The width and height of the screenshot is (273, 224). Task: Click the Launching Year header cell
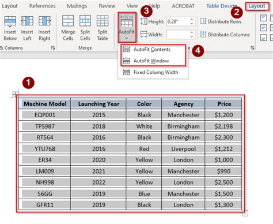(98, 104)
